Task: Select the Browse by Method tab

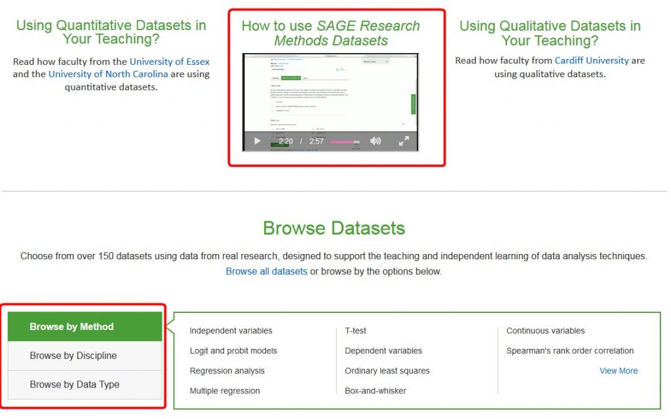Action: [85, 327]
